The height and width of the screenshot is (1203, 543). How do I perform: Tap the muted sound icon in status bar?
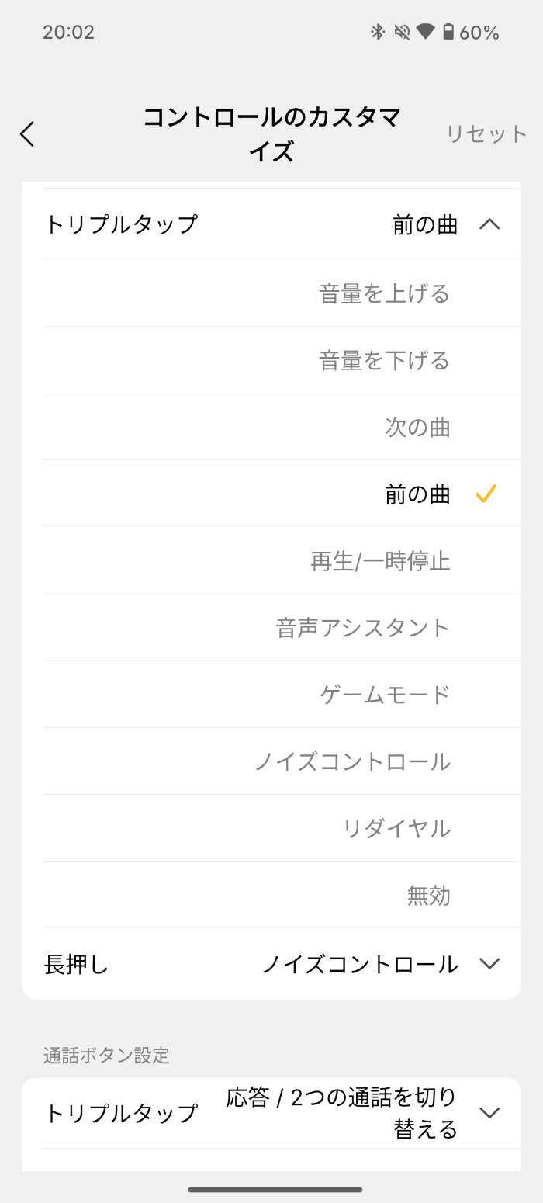tap(403, 32)
